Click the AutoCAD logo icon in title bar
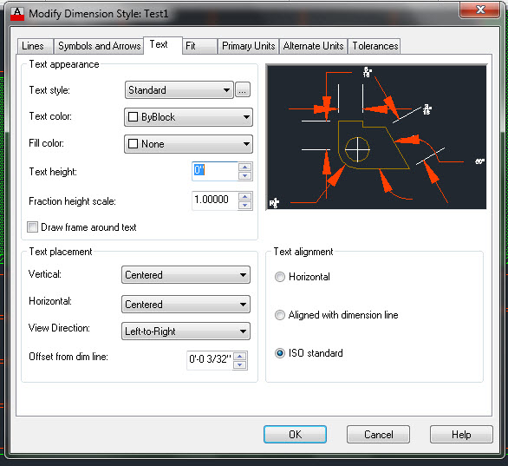The width and height of the screenshot is (508, 466). 17,14
